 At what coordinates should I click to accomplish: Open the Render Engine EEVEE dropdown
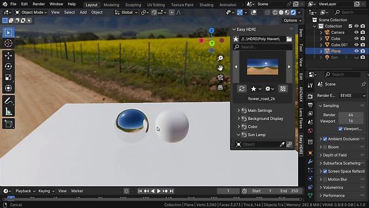point(352,95)
